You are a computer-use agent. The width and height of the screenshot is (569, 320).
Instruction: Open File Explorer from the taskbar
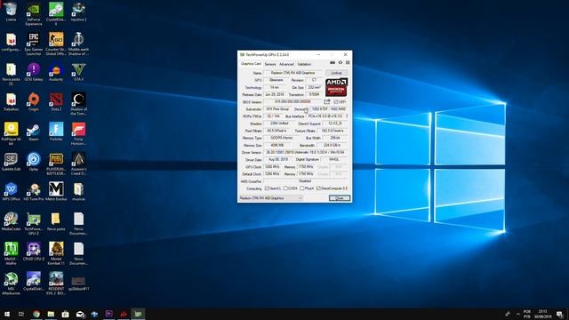pos(51,314)
